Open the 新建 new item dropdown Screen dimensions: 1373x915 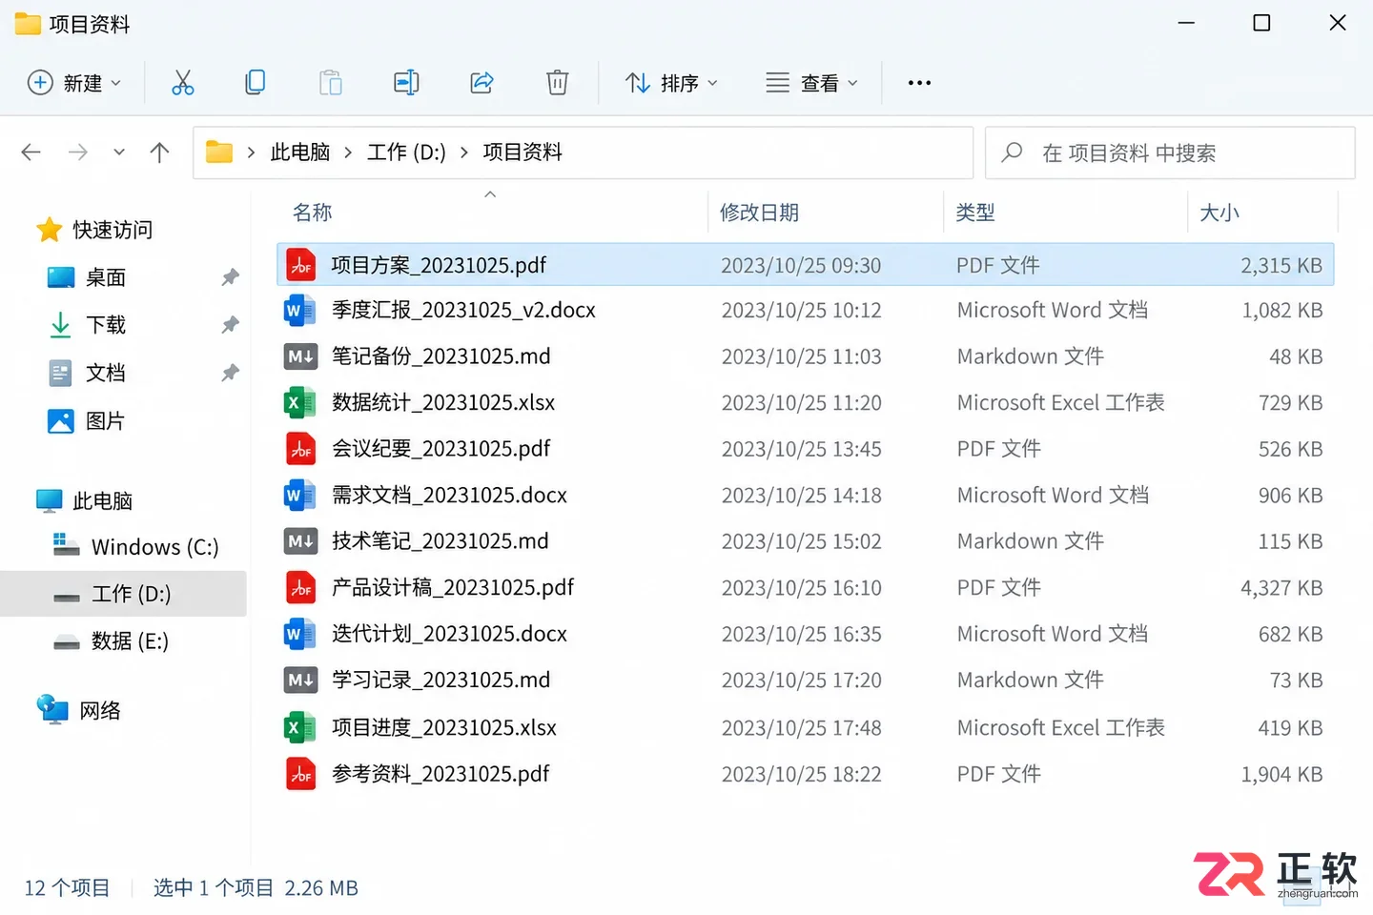point(75,83)
